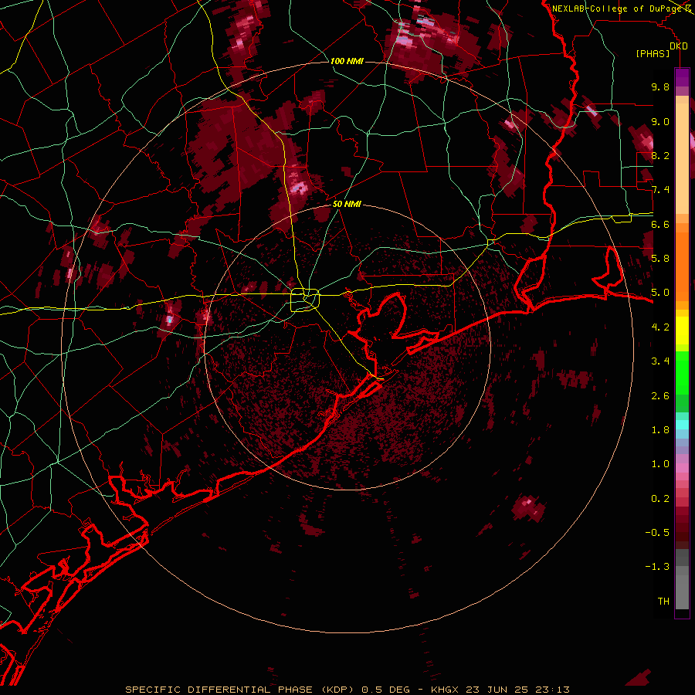695x695 pixels.
Task: Click the TH threshold label on legend
Action: [663, 602]
